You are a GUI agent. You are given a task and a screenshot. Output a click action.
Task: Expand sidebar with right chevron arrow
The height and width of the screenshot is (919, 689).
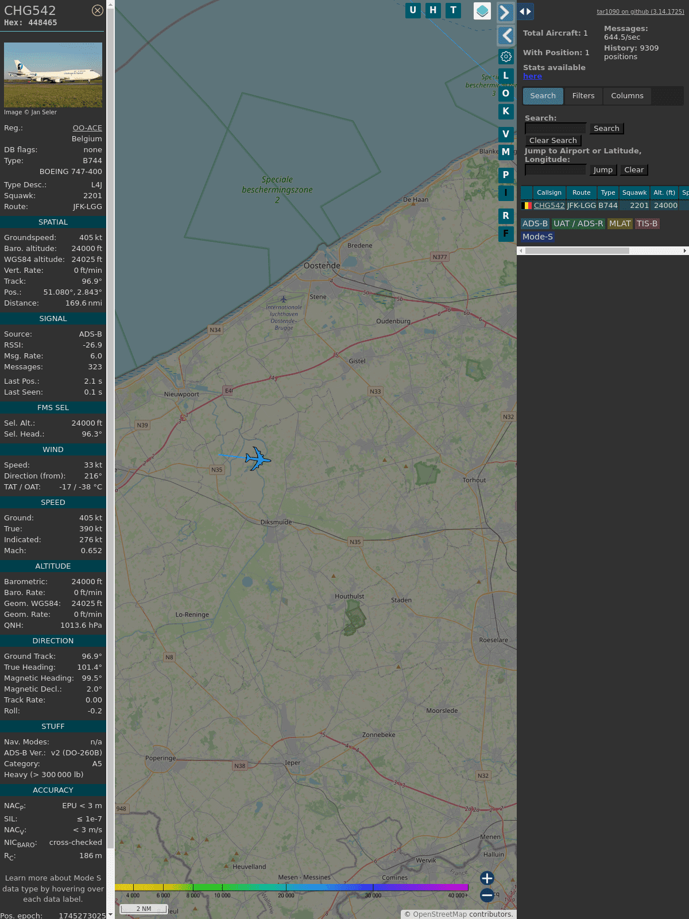[x=505, y=13]
